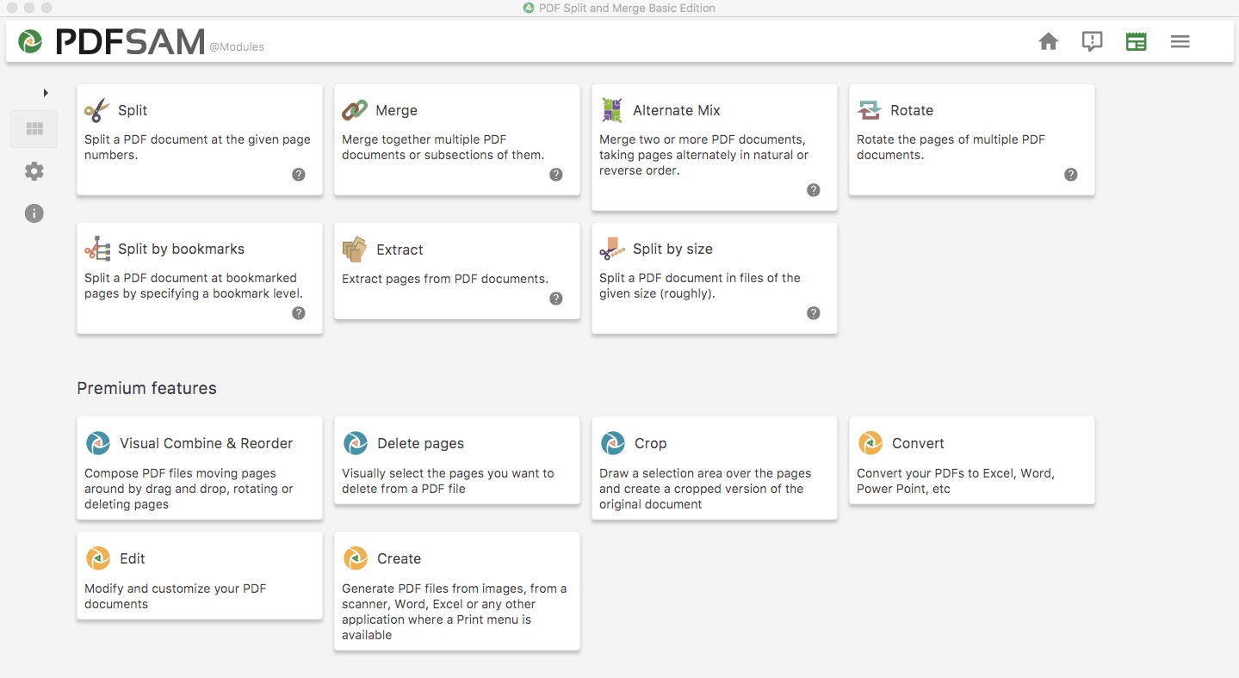Click 'pages by specifying a bookmark level' text
The height and width of the screenshot is (678, 1239).
[x=193, y=293]
